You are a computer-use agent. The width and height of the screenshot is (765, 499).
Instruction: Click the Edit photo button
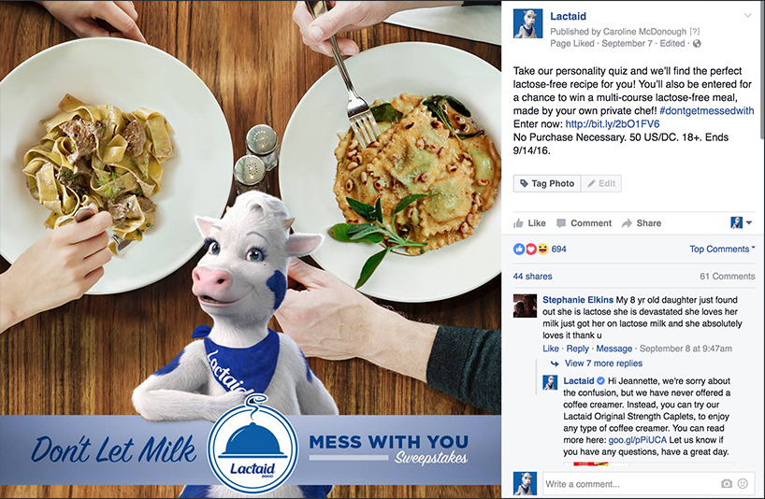click(601, 184)
